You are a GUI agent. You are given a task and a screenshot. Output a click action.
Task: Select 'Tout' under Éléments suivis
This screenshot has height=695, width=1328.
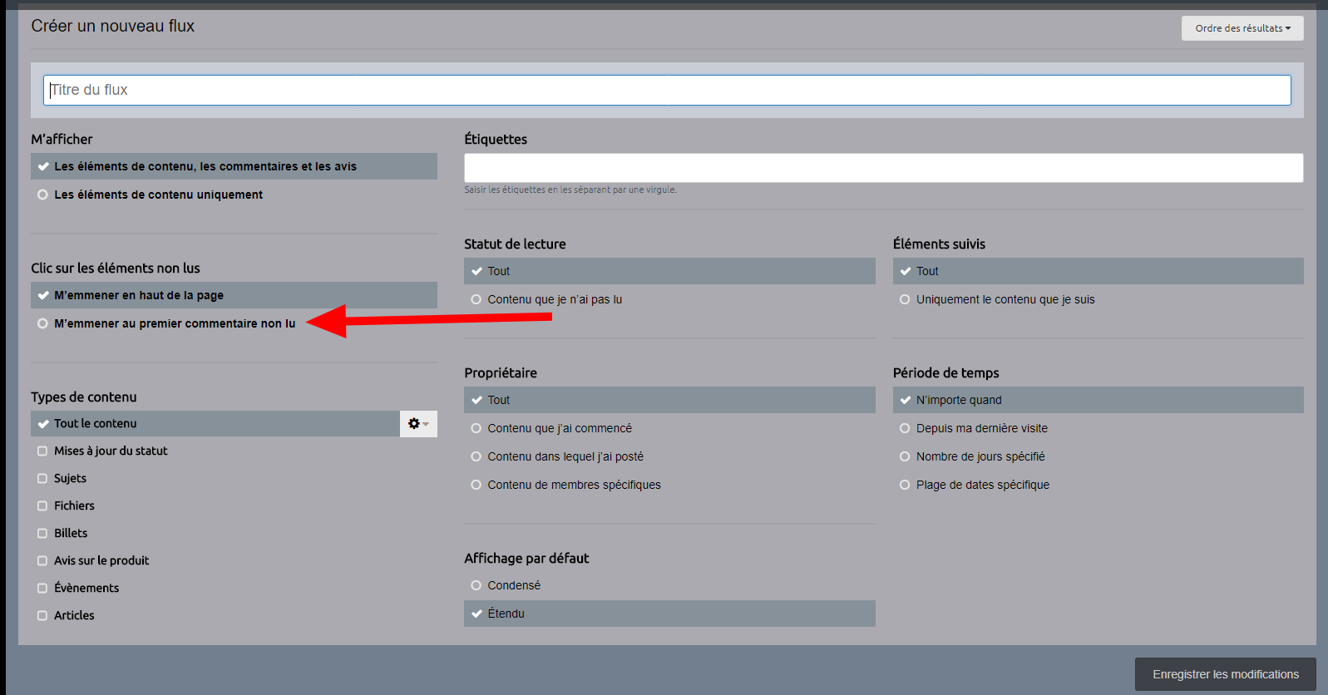coord(1098,271)
